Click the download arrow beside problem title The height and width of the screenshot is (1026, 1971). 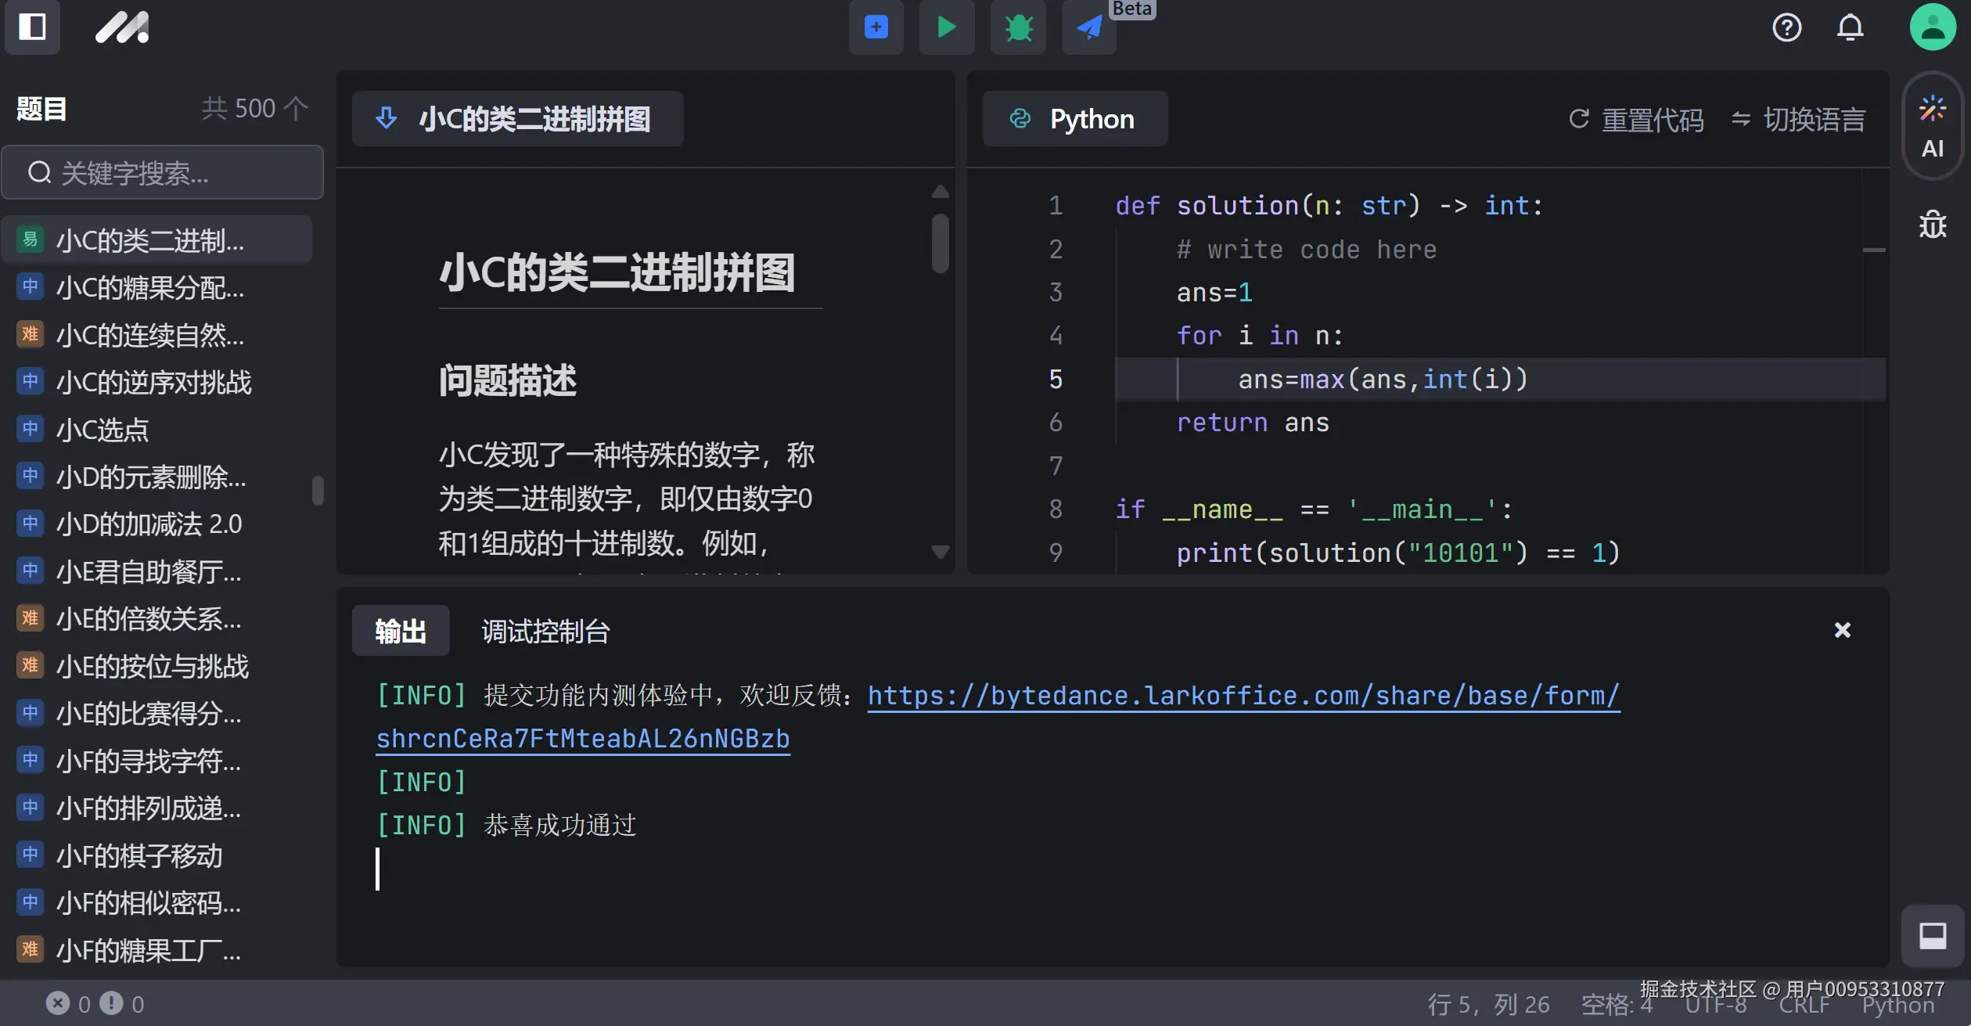click(386, 118)
